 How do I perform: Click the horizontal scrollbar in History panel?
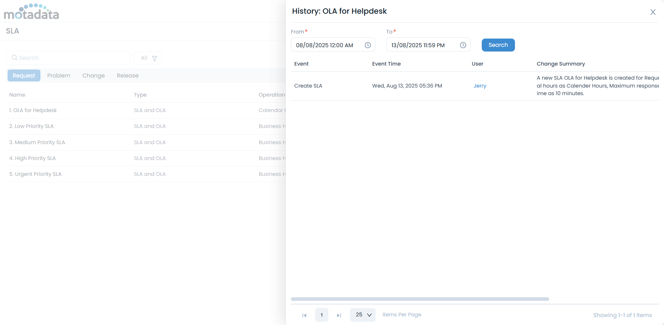coord(420,299)
